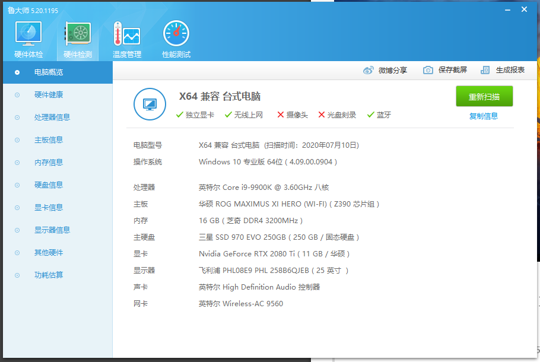This screenshot has width=540, height=362.
Task: Click the 摄像头 cross status
Action: [x=293, y=115]
